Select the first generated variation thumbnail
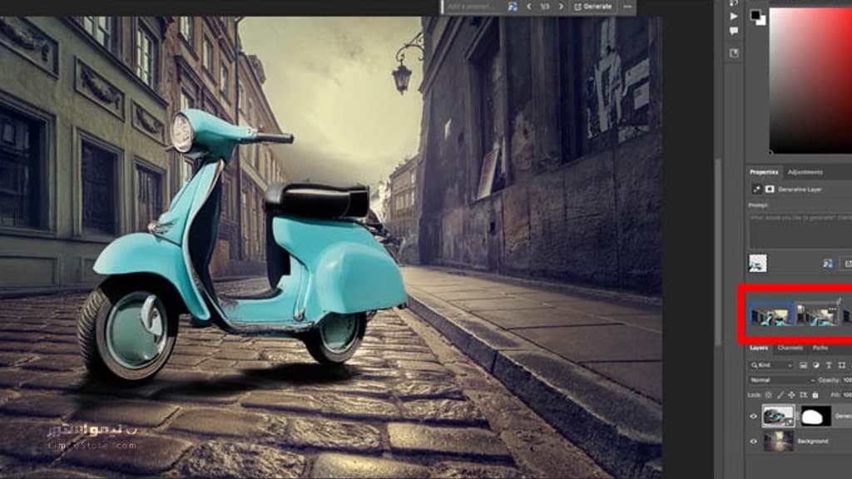This screenshot has height=479, width=852. (770, 315)
